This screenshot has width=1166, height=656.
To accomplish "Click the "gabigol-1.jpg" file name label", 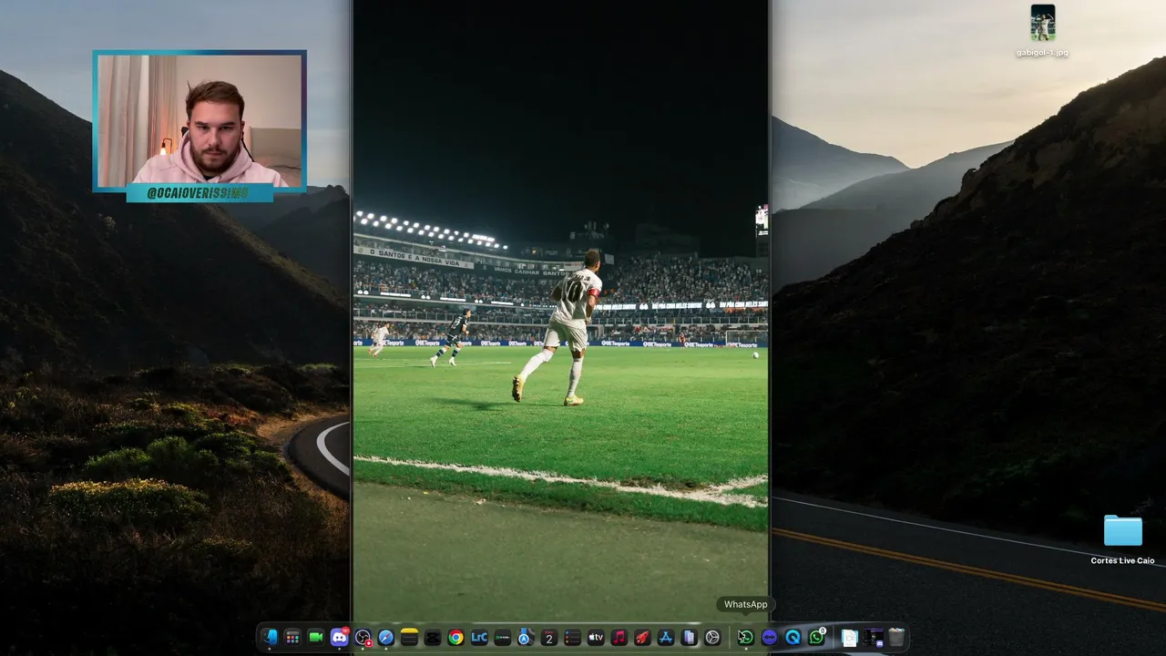I will pos(1042,53).
